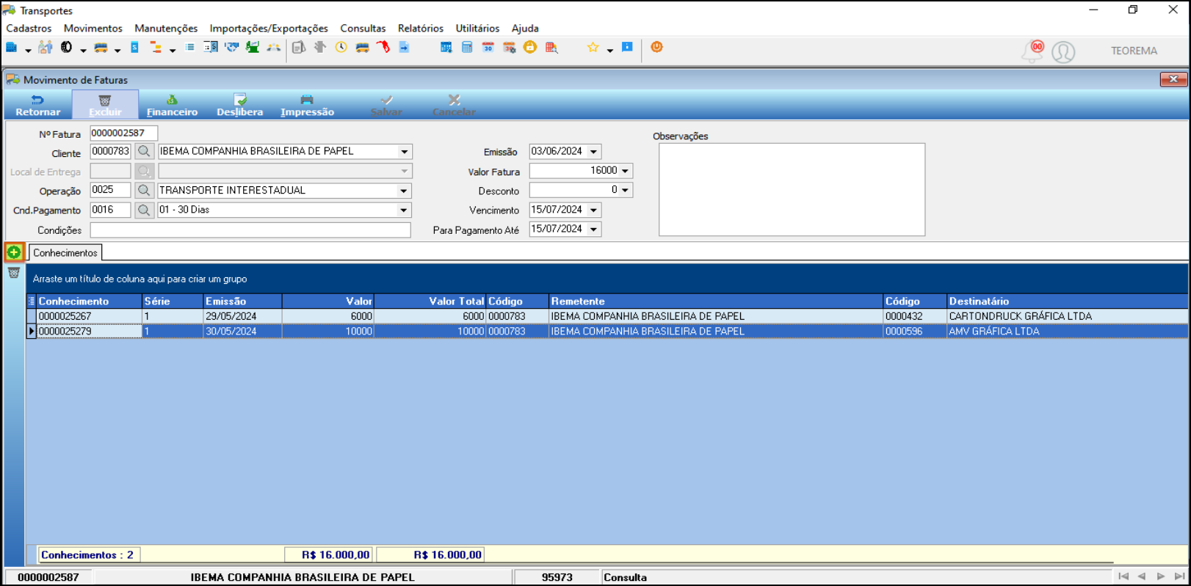The width and height of the screenshot is (1191, 586).
Task: Click the tire icon in the main toolbar
Action: tap(66, 47)
